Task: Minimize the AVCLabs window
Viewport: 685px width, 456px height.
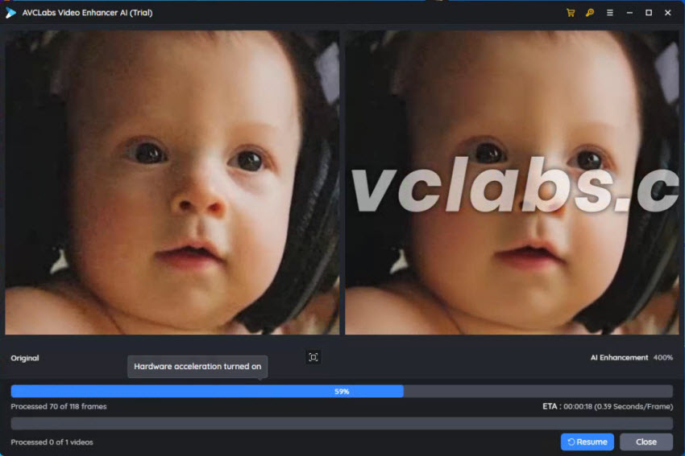Action: 629,13
